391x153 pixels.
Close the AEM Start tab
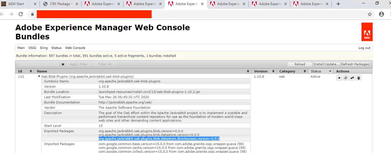(35, 4)
